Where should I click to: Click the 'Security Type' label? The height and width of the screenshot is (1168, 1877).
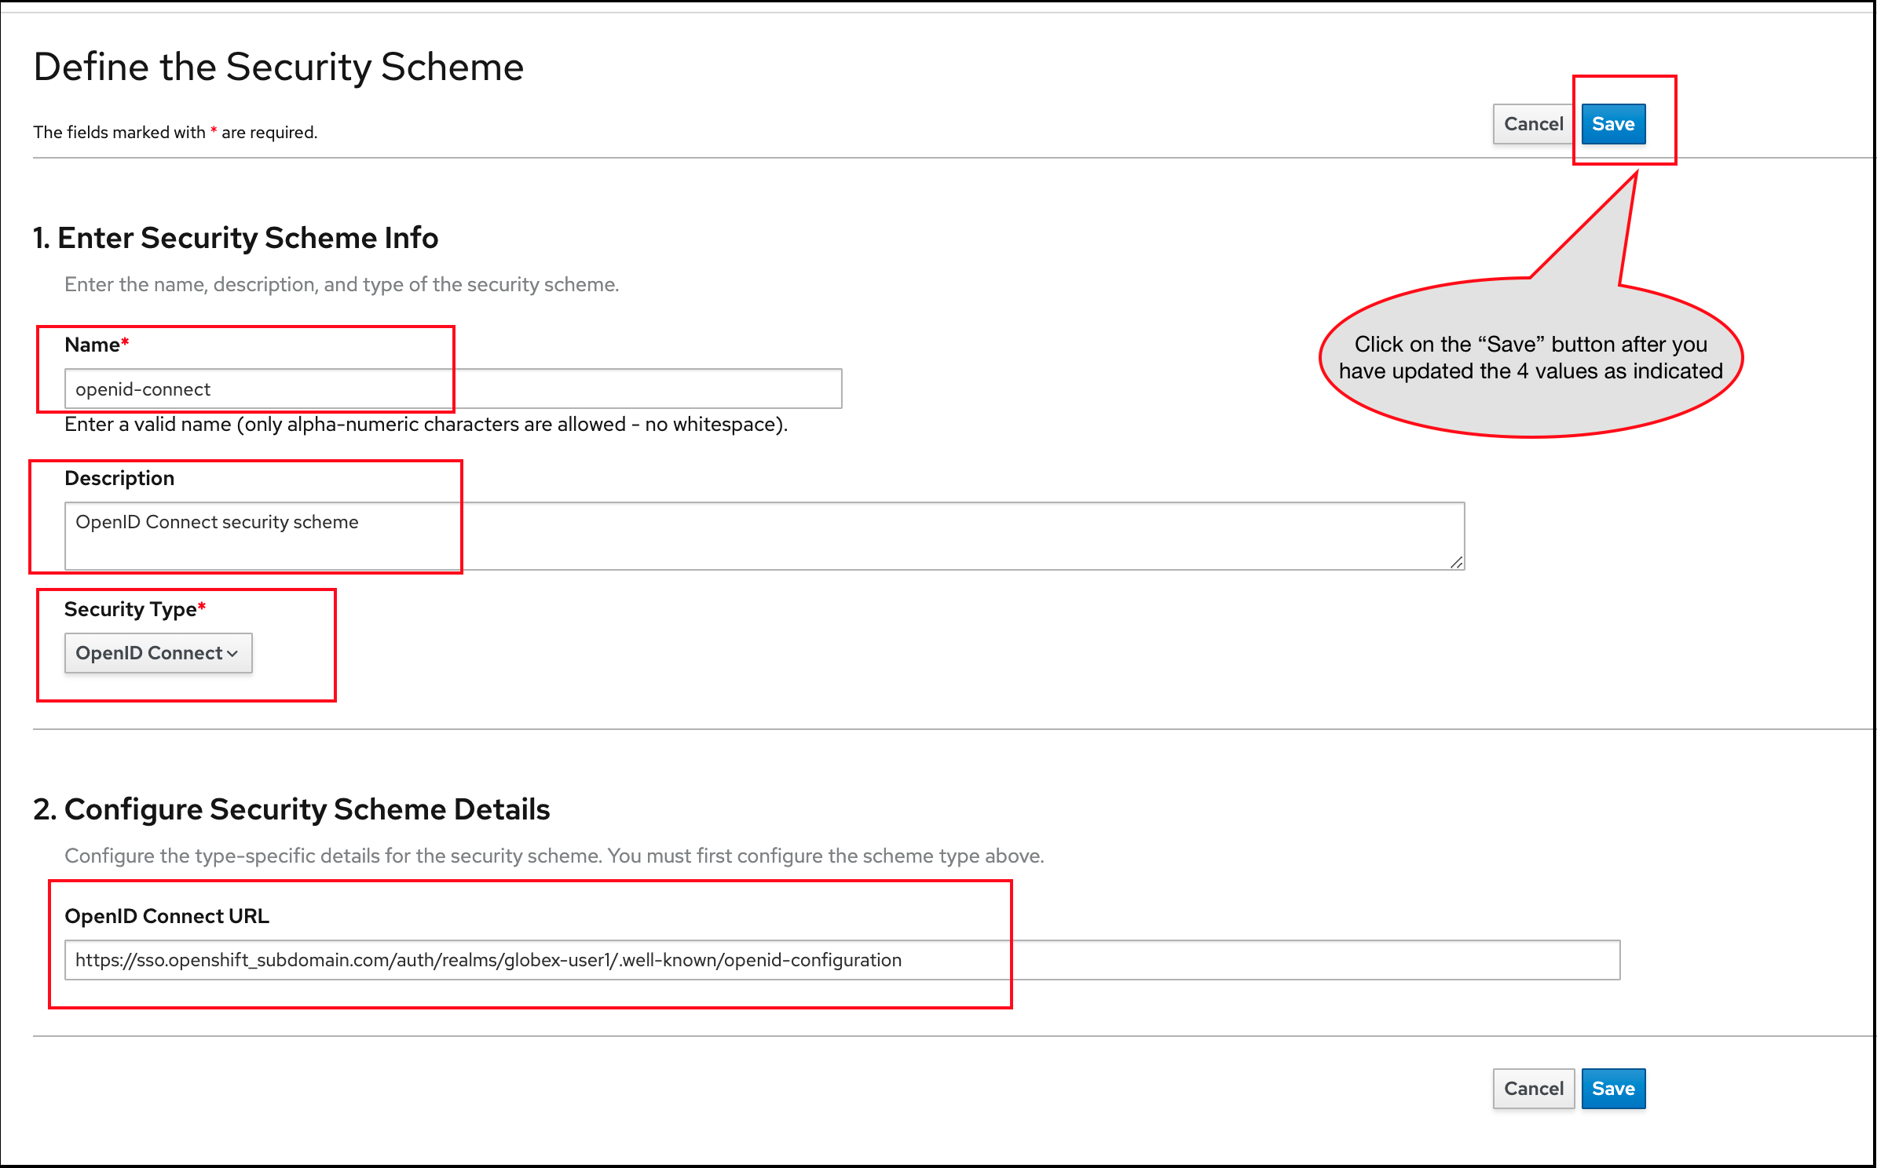point(135,609)
